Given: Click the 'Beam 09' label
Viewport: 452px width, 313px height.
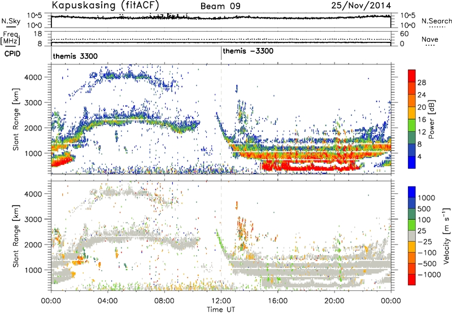Looking at the screenshot, I should pyautogui.click(x=220, y=6).
